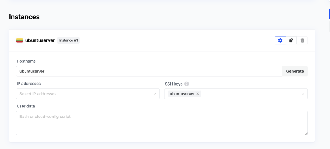Viewport: 330px width, 149px height.
Task: Click the ubuntuserver instance title
Action: click(40, 40)
